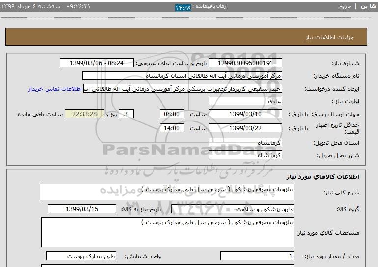This screenshot has width=378, height=267.
Task: Open اطلاعات تماس خریدار contact link
Action: (x=54, y=89)
